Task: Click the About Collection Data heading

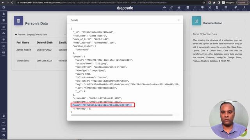Action: coord(205,34)
